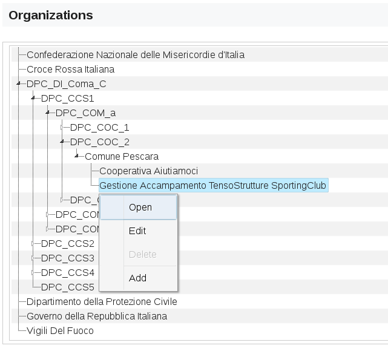The height and width of the screenshot is (357, 388).
Task: Click Add in the context menu
Action: tap(137, 278)
